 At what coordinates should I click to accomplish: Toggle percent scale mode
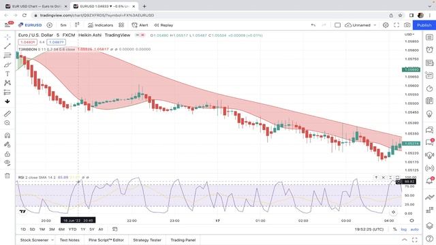pos(395,229)
